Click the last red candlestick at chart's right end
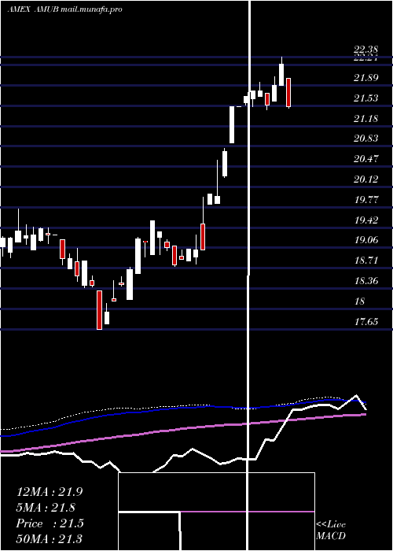Screen dimensions: 393x551 pos(288,93)
